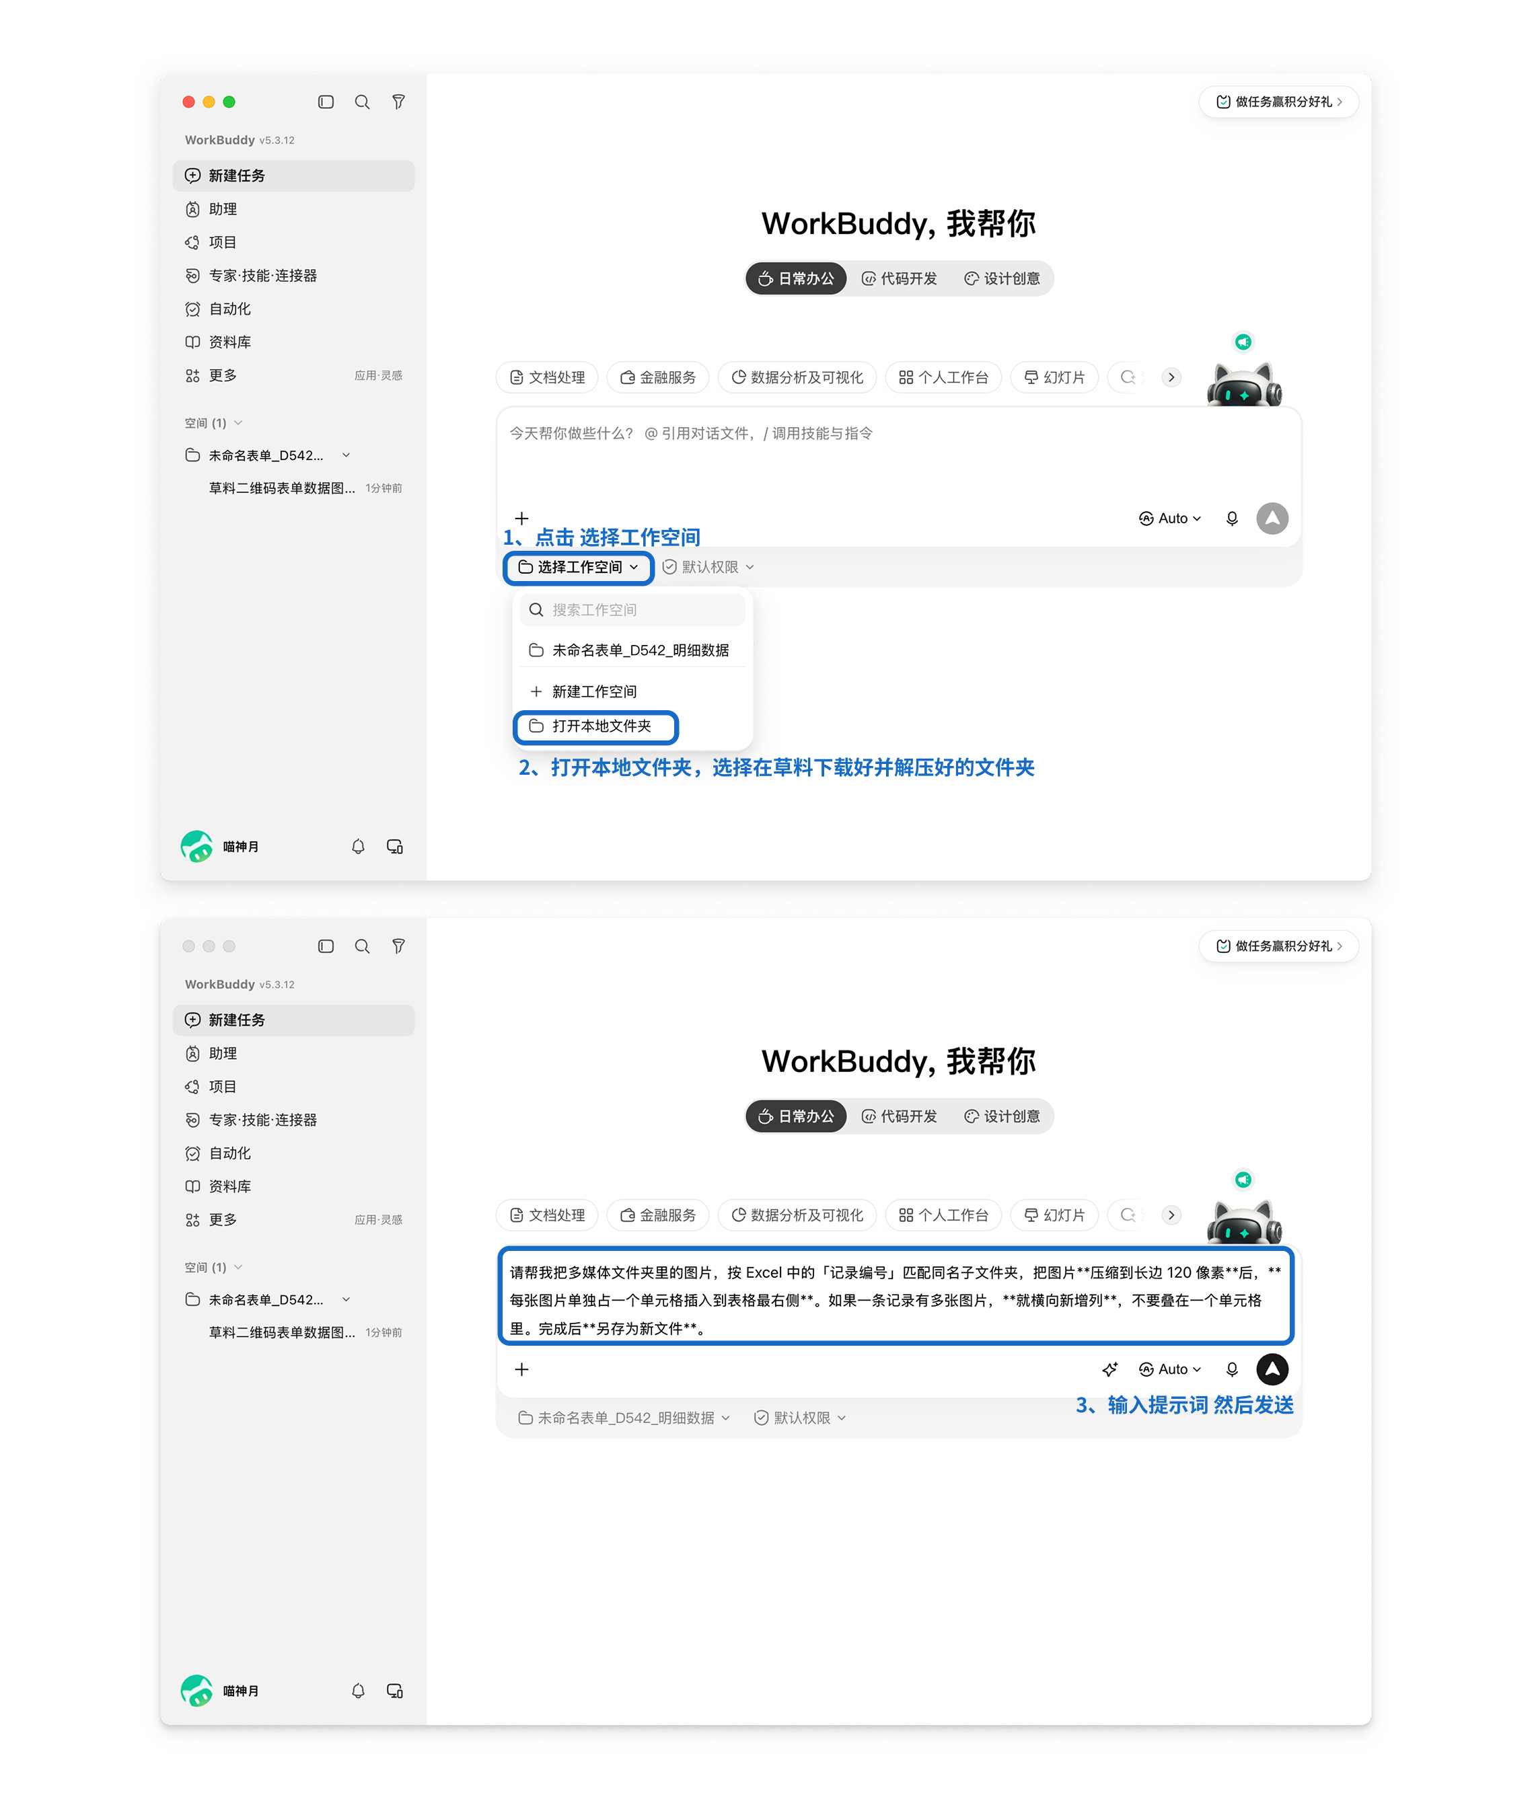
Task: Click 做任务赢积分好礼 button in bottom window
Action: (x=1278, y=946)
